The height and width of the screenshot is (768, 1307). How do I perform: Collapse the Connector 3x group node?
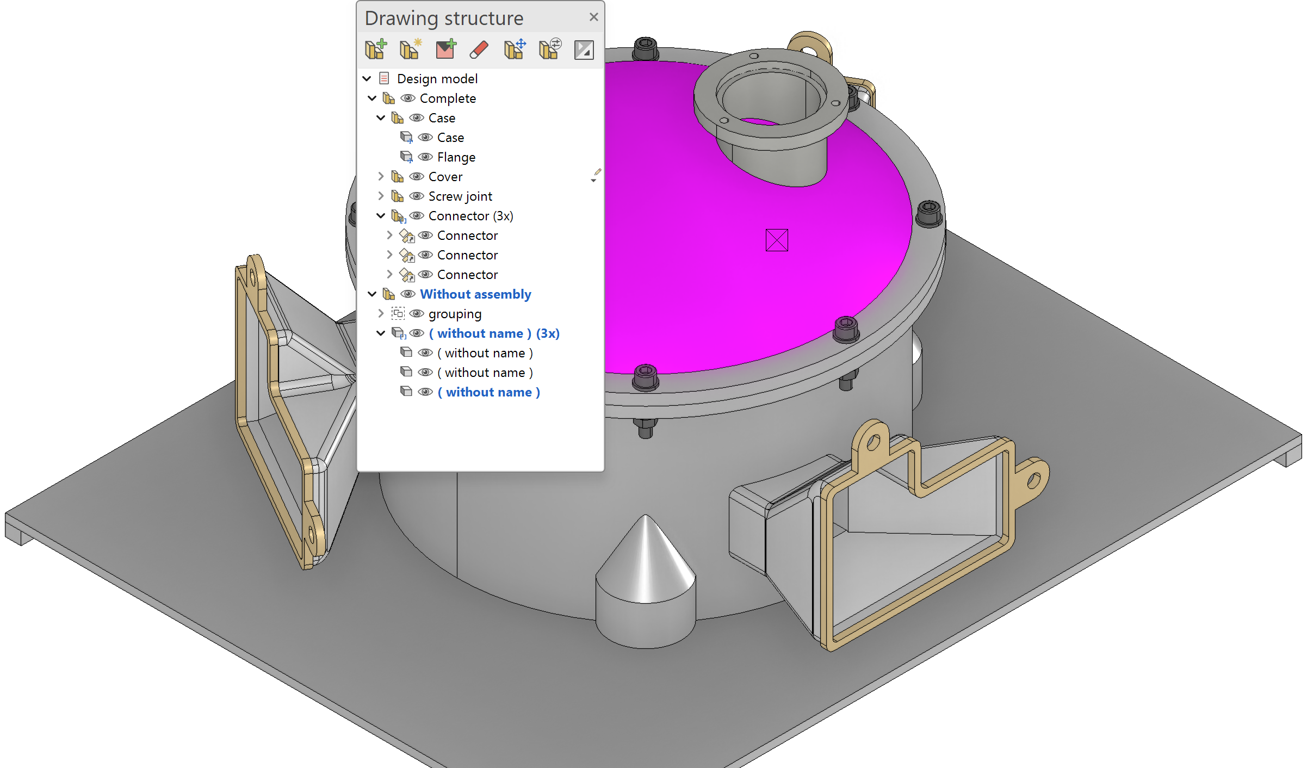(x=379, y=215)
